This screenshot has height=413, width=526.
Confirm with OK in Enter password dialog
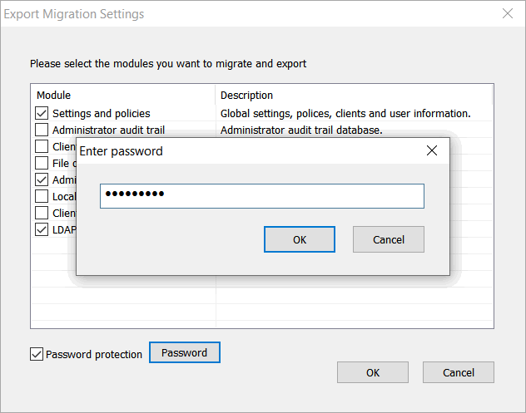click(300, 239)
